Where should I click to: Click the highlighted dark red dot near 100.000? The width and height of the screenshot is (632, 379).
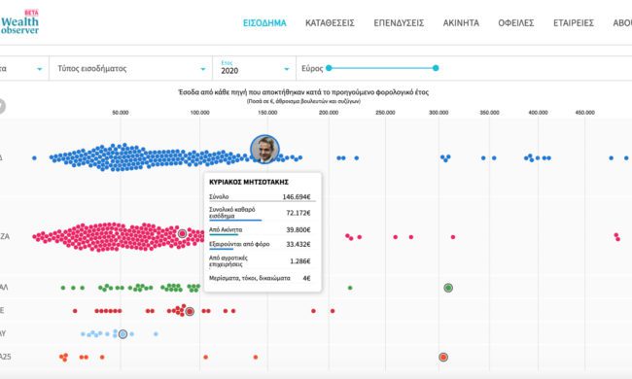point(190,311)
